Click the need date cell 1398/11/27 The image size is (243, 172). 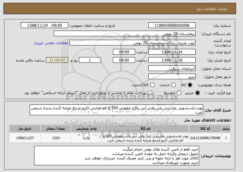click(25, 138)
